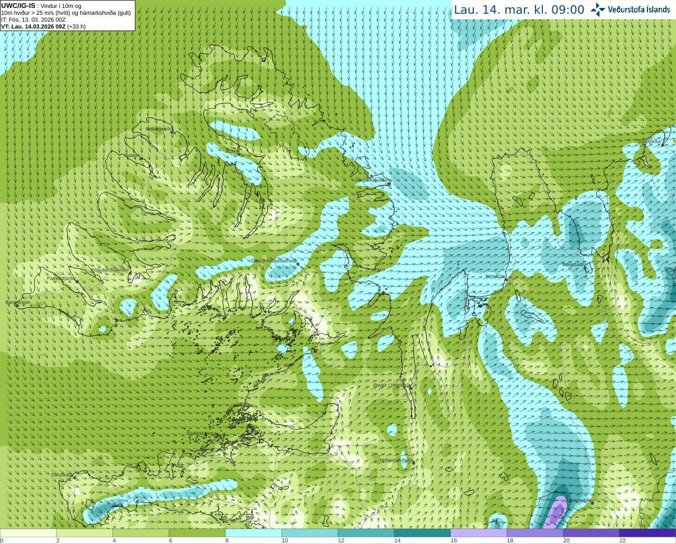Select the 14–16 m/s dark teal legend swatch
The height and width of the screenshot is (544, 676).
click(x=422, y=533)
